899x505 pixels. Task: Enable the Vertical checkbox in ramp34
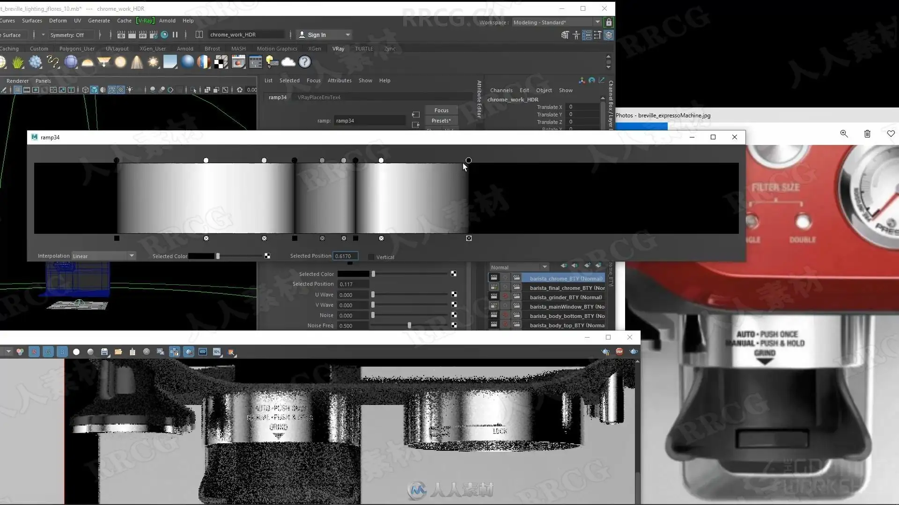click(371, 257)
